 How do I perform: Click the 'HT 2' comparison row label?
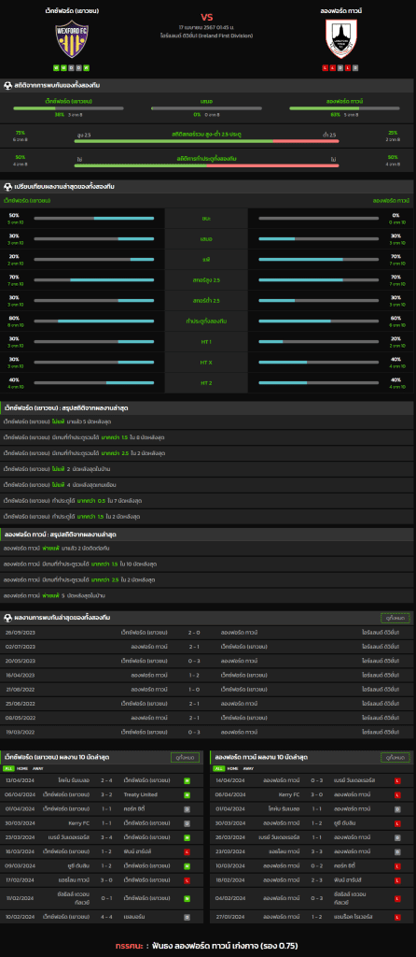click(206, 382)
